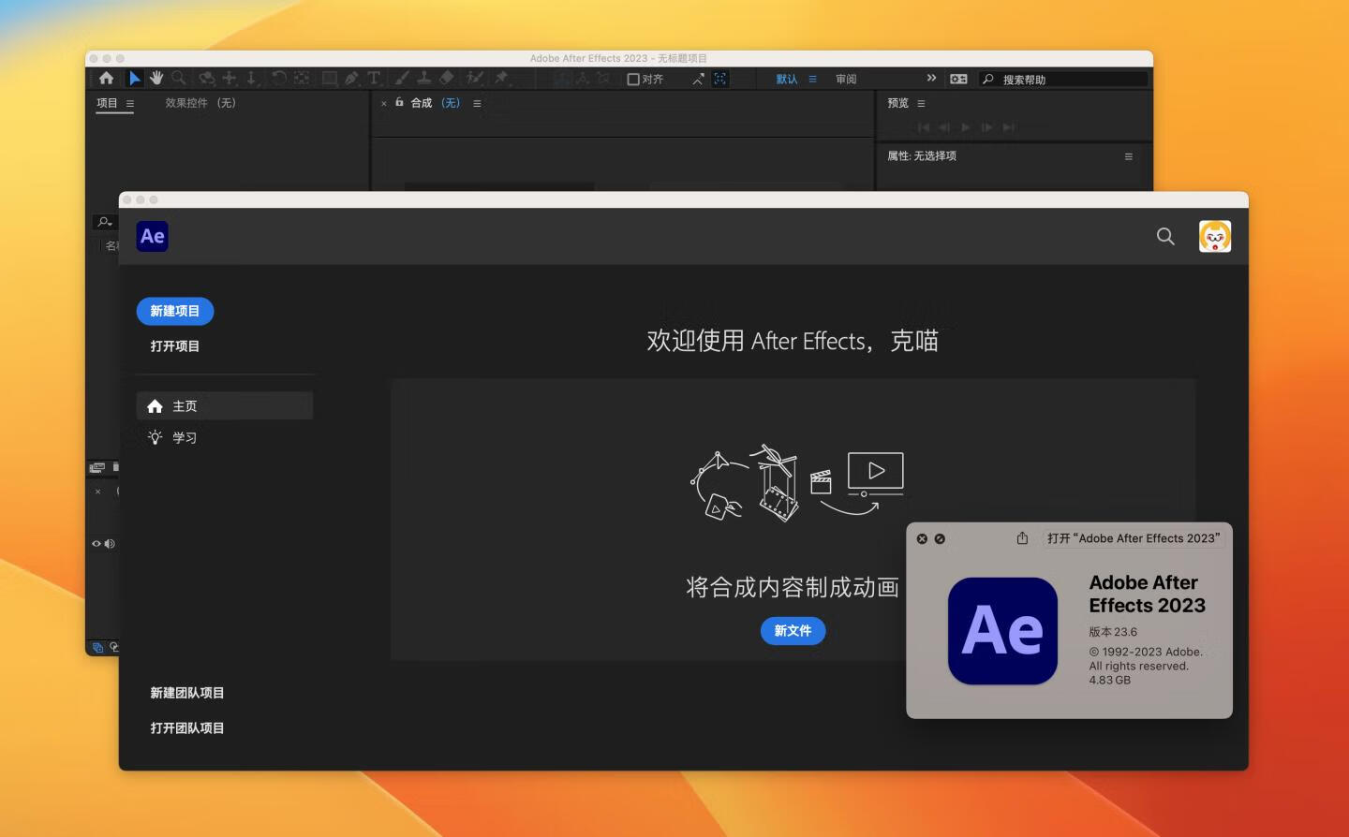This screenshot has height=837, width=1349.
Task: Open the 属性 panel menu
Action: (1129, 156)
